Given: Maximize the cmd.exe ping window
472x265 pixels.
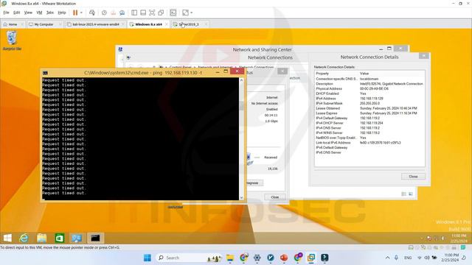Looking at the screenshot, I should (x=226, y=71).
